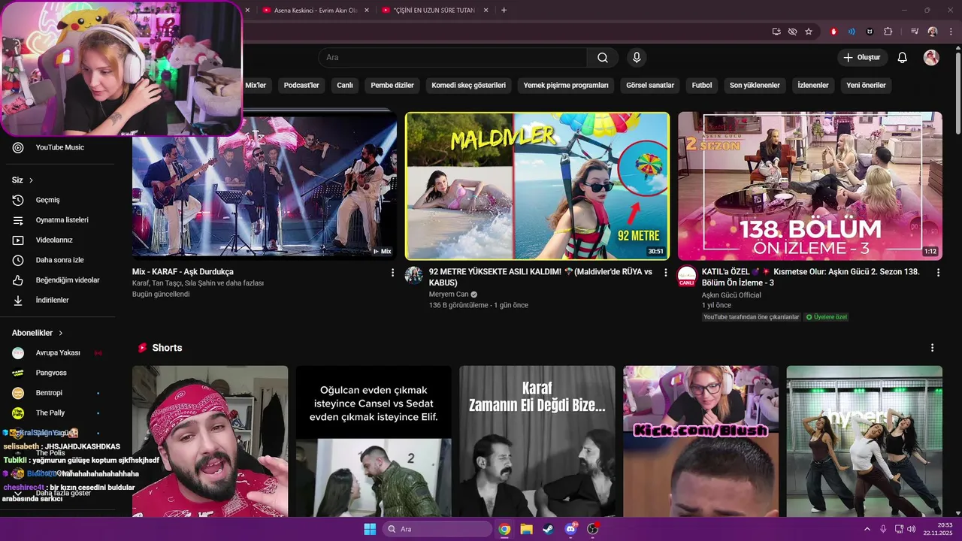Image resolution: width=962 pixels, height=541 pixels.
Task: Open YouTube notifications bell
Action: [x=903, y=58]
